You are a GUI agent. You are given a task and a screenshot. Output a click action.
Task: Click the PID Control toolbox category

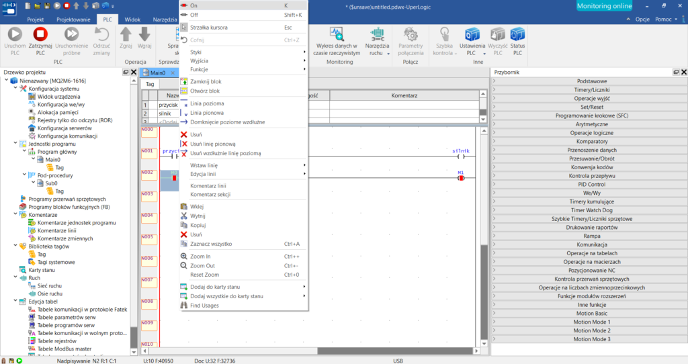[x=589, y=184]
